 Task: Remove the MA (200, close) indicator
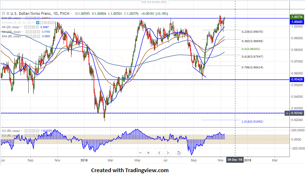[x=39, y=32]
